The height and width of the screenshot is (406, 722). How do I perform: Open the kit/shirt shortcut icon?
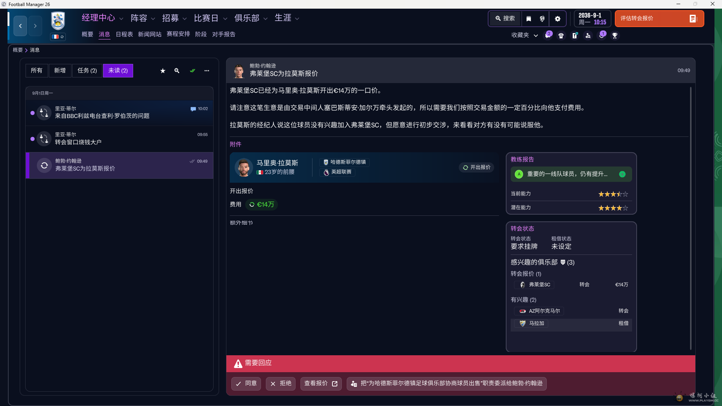[x=561, y=36]
